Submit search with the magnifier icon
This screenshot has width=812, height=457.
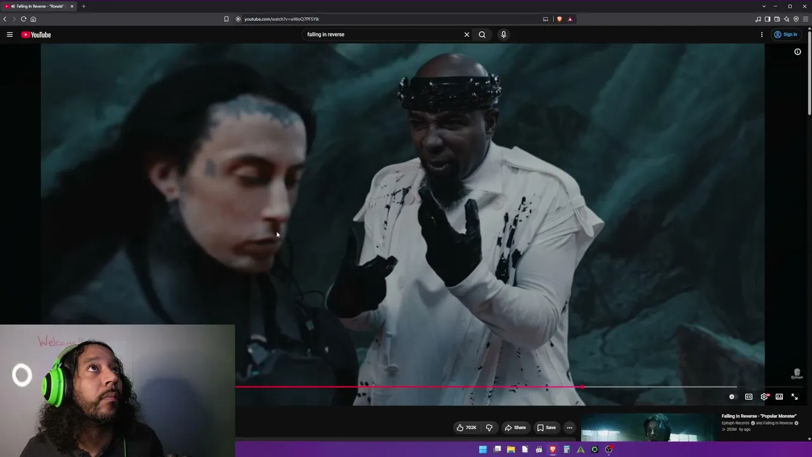pyautogui.click(x=482, y=34)
